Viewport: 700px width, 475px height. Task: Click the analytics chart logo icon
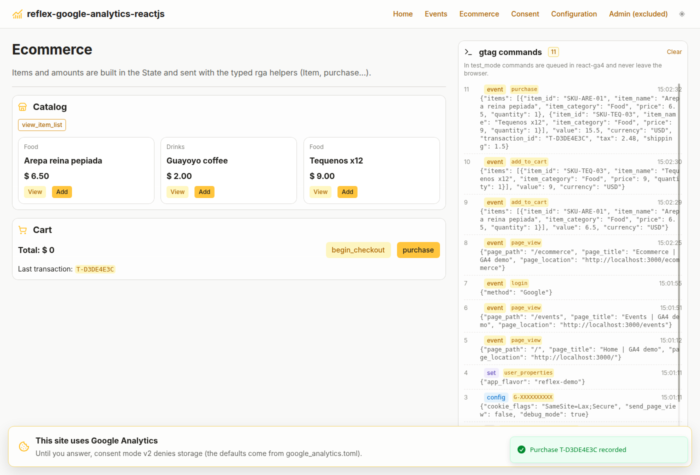[x=17, y=14]
